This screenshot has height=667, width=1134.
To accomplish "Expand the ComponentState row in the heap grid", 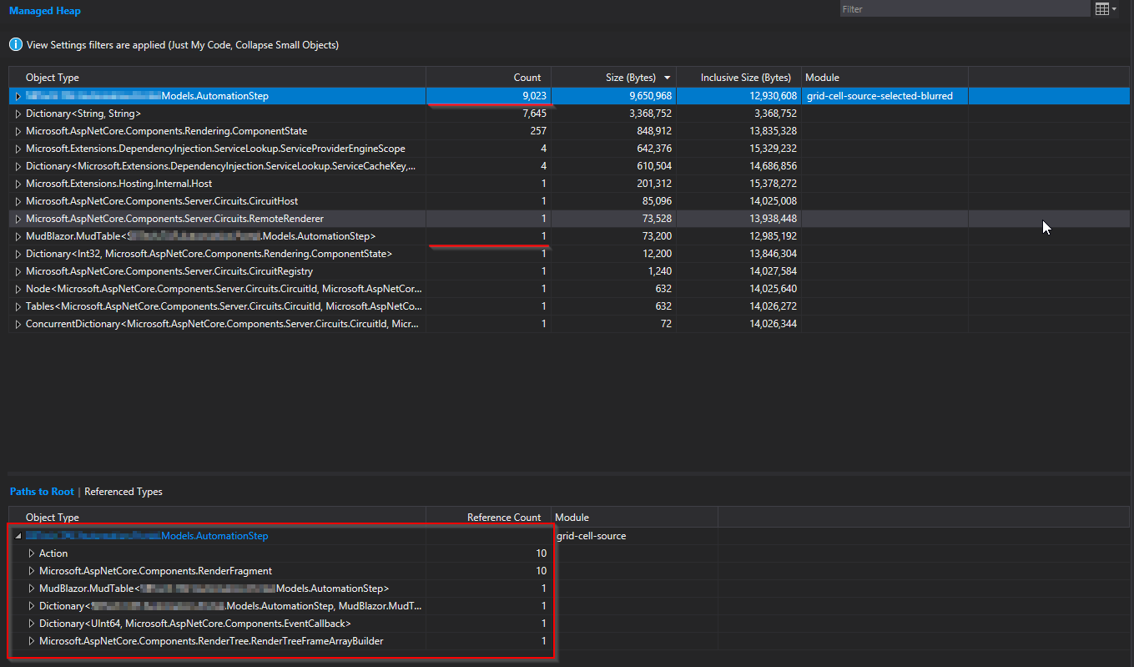I will [x=18, y=130].
